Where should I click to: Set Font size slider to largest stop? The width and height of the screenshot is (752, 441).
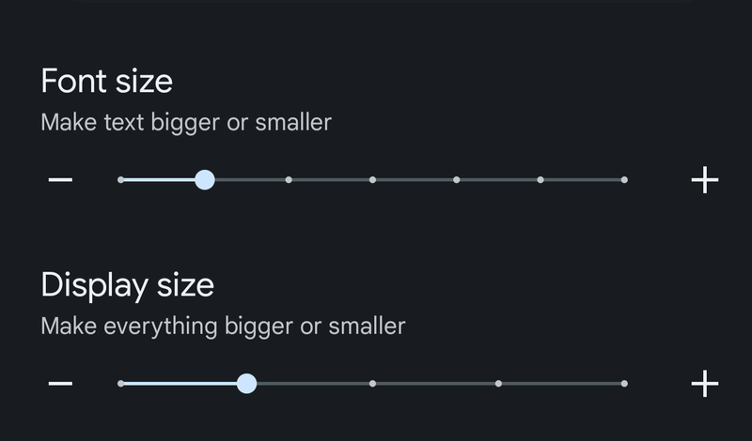click(624, 179)
